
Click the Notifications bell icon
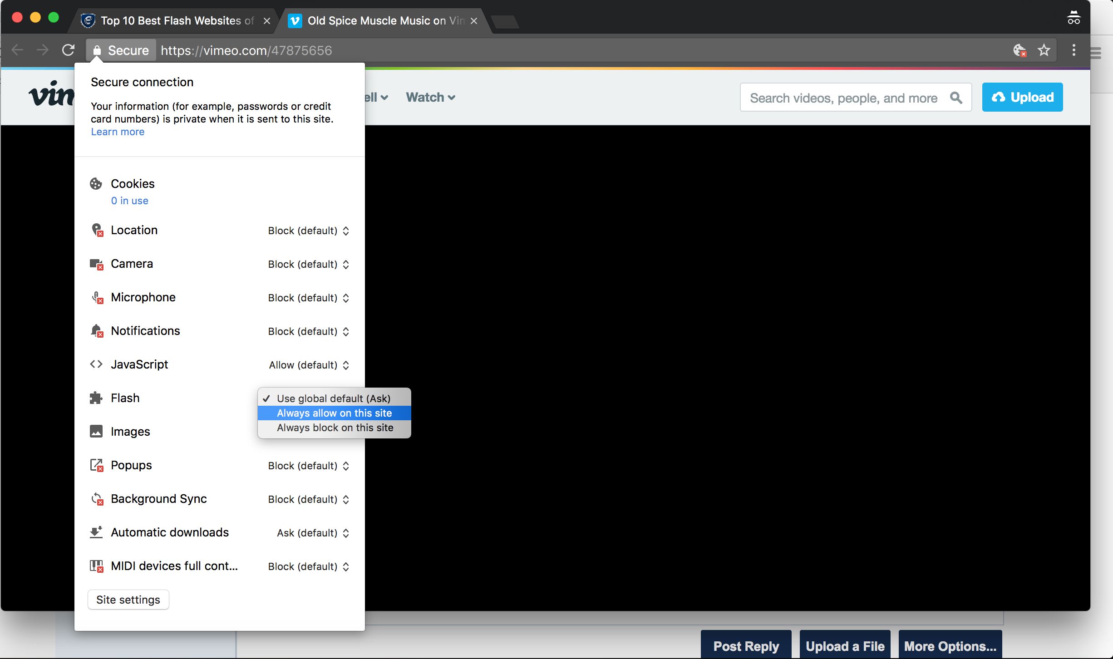pyautogui.click(x=97, y=331)
